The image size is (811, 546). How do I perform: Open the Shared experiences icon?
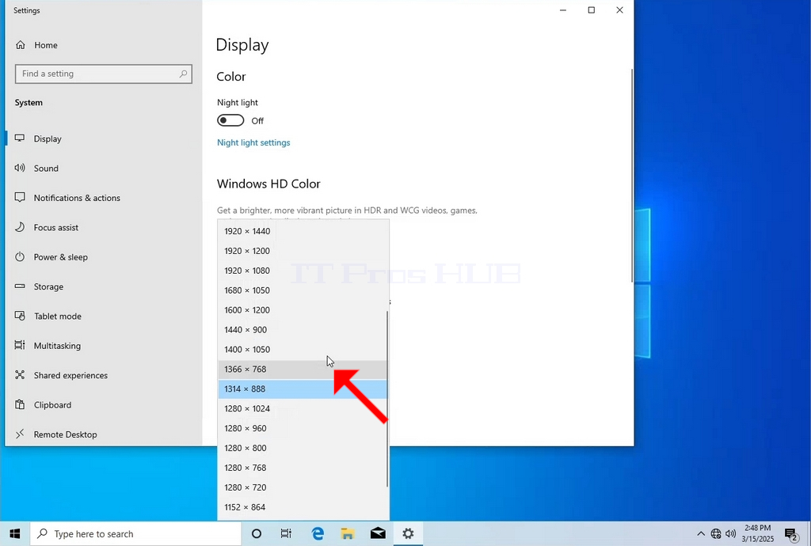20,375
